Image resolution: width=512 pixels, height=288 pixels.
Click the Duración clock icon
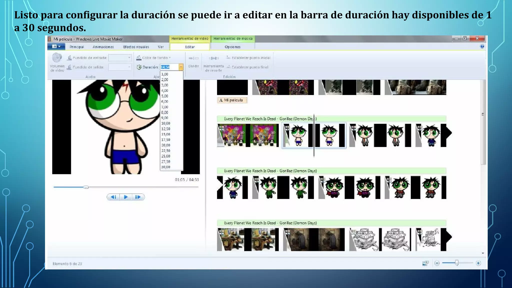[139, 67]
